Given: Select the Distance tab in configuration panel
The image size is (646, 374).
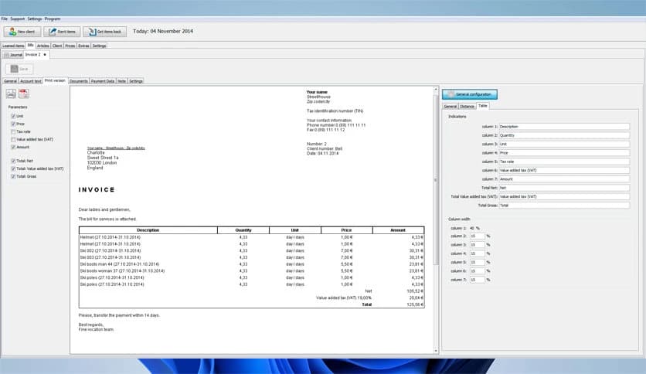Looking at the screenshot, I should coord(467,106).
